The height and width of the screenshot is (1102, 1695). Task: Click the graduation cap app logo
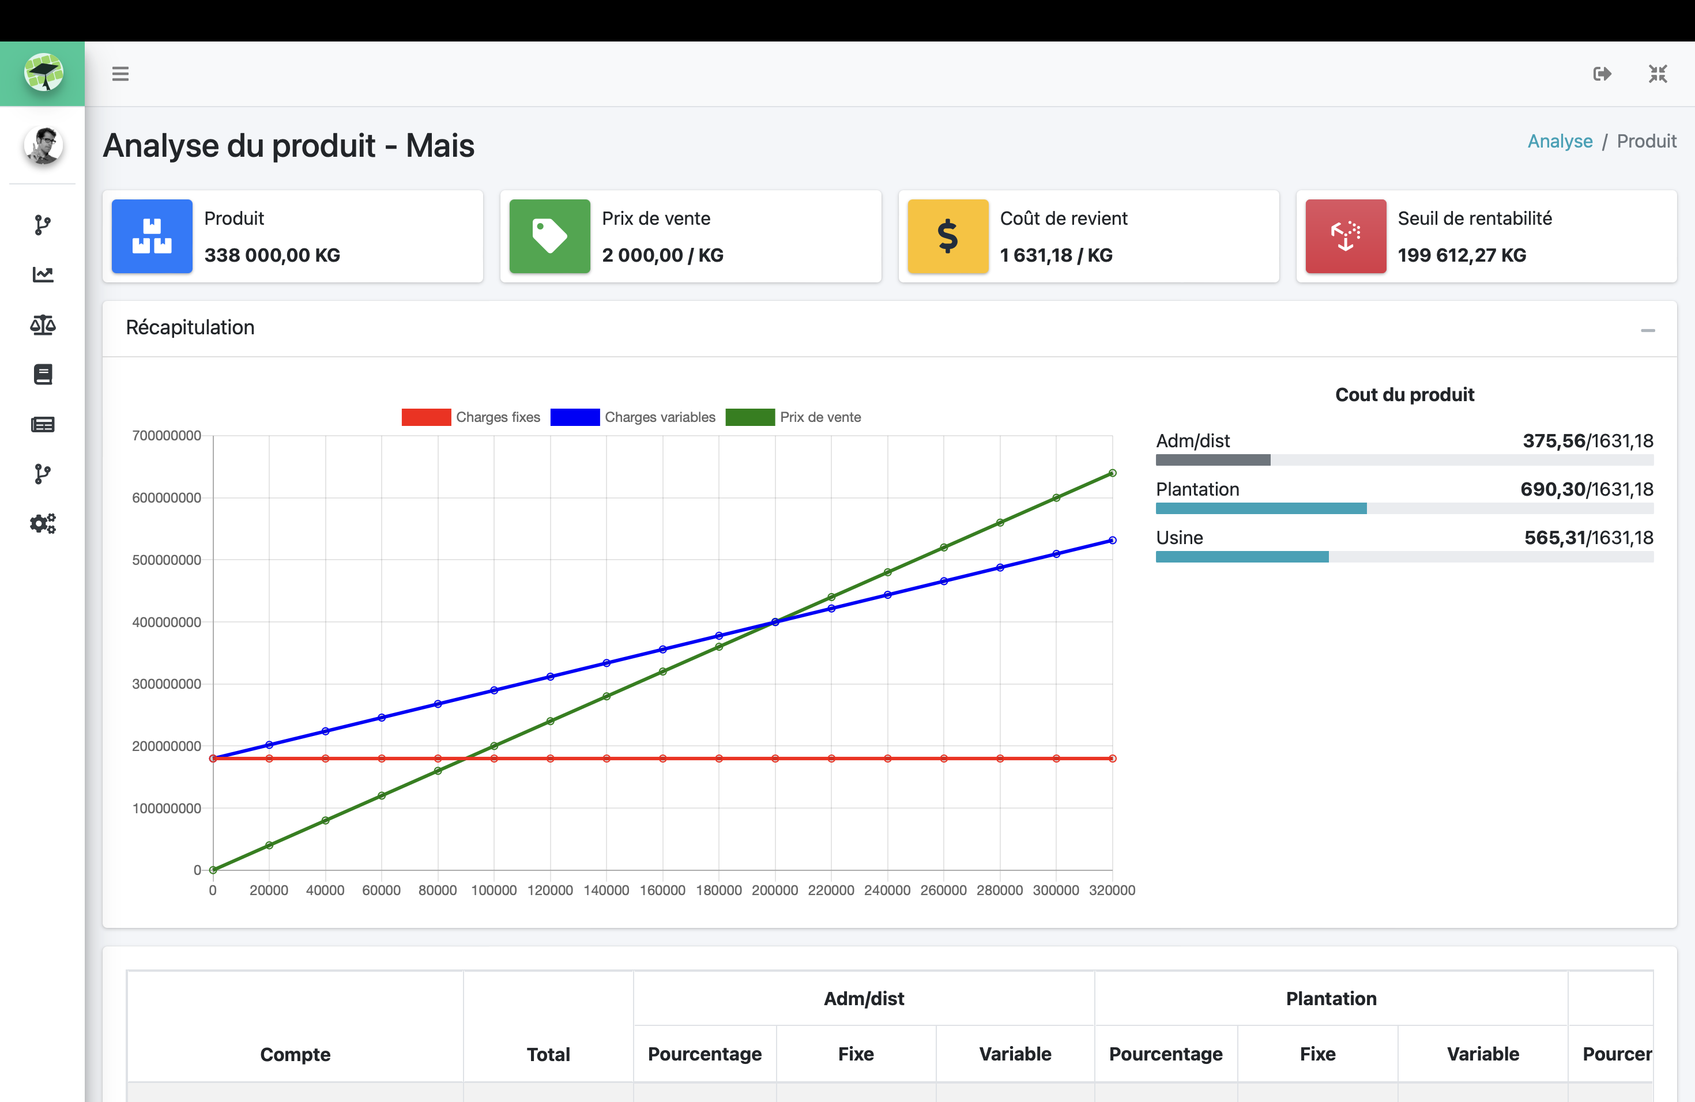43,73
